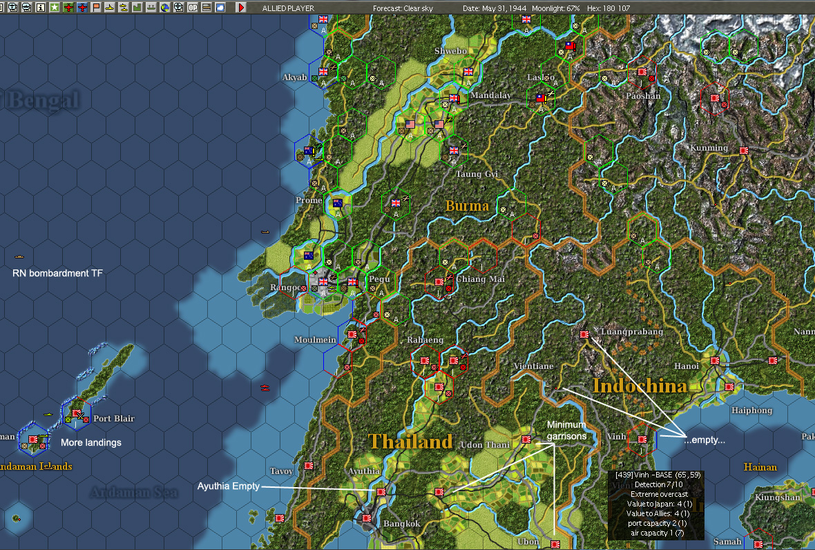Open the globe toolbar icon
The width and height of the screenshot is (815, 550).
point(165,8)
